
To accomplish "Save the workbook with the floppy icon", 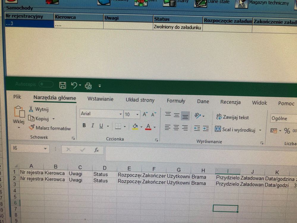I will coord(63,85).
